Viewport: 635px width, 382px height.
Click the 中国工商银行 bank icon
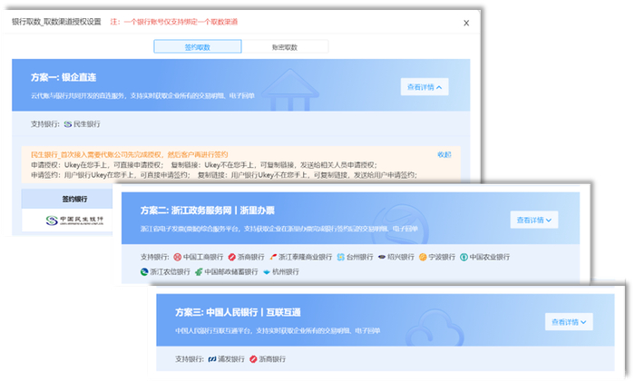178,257
